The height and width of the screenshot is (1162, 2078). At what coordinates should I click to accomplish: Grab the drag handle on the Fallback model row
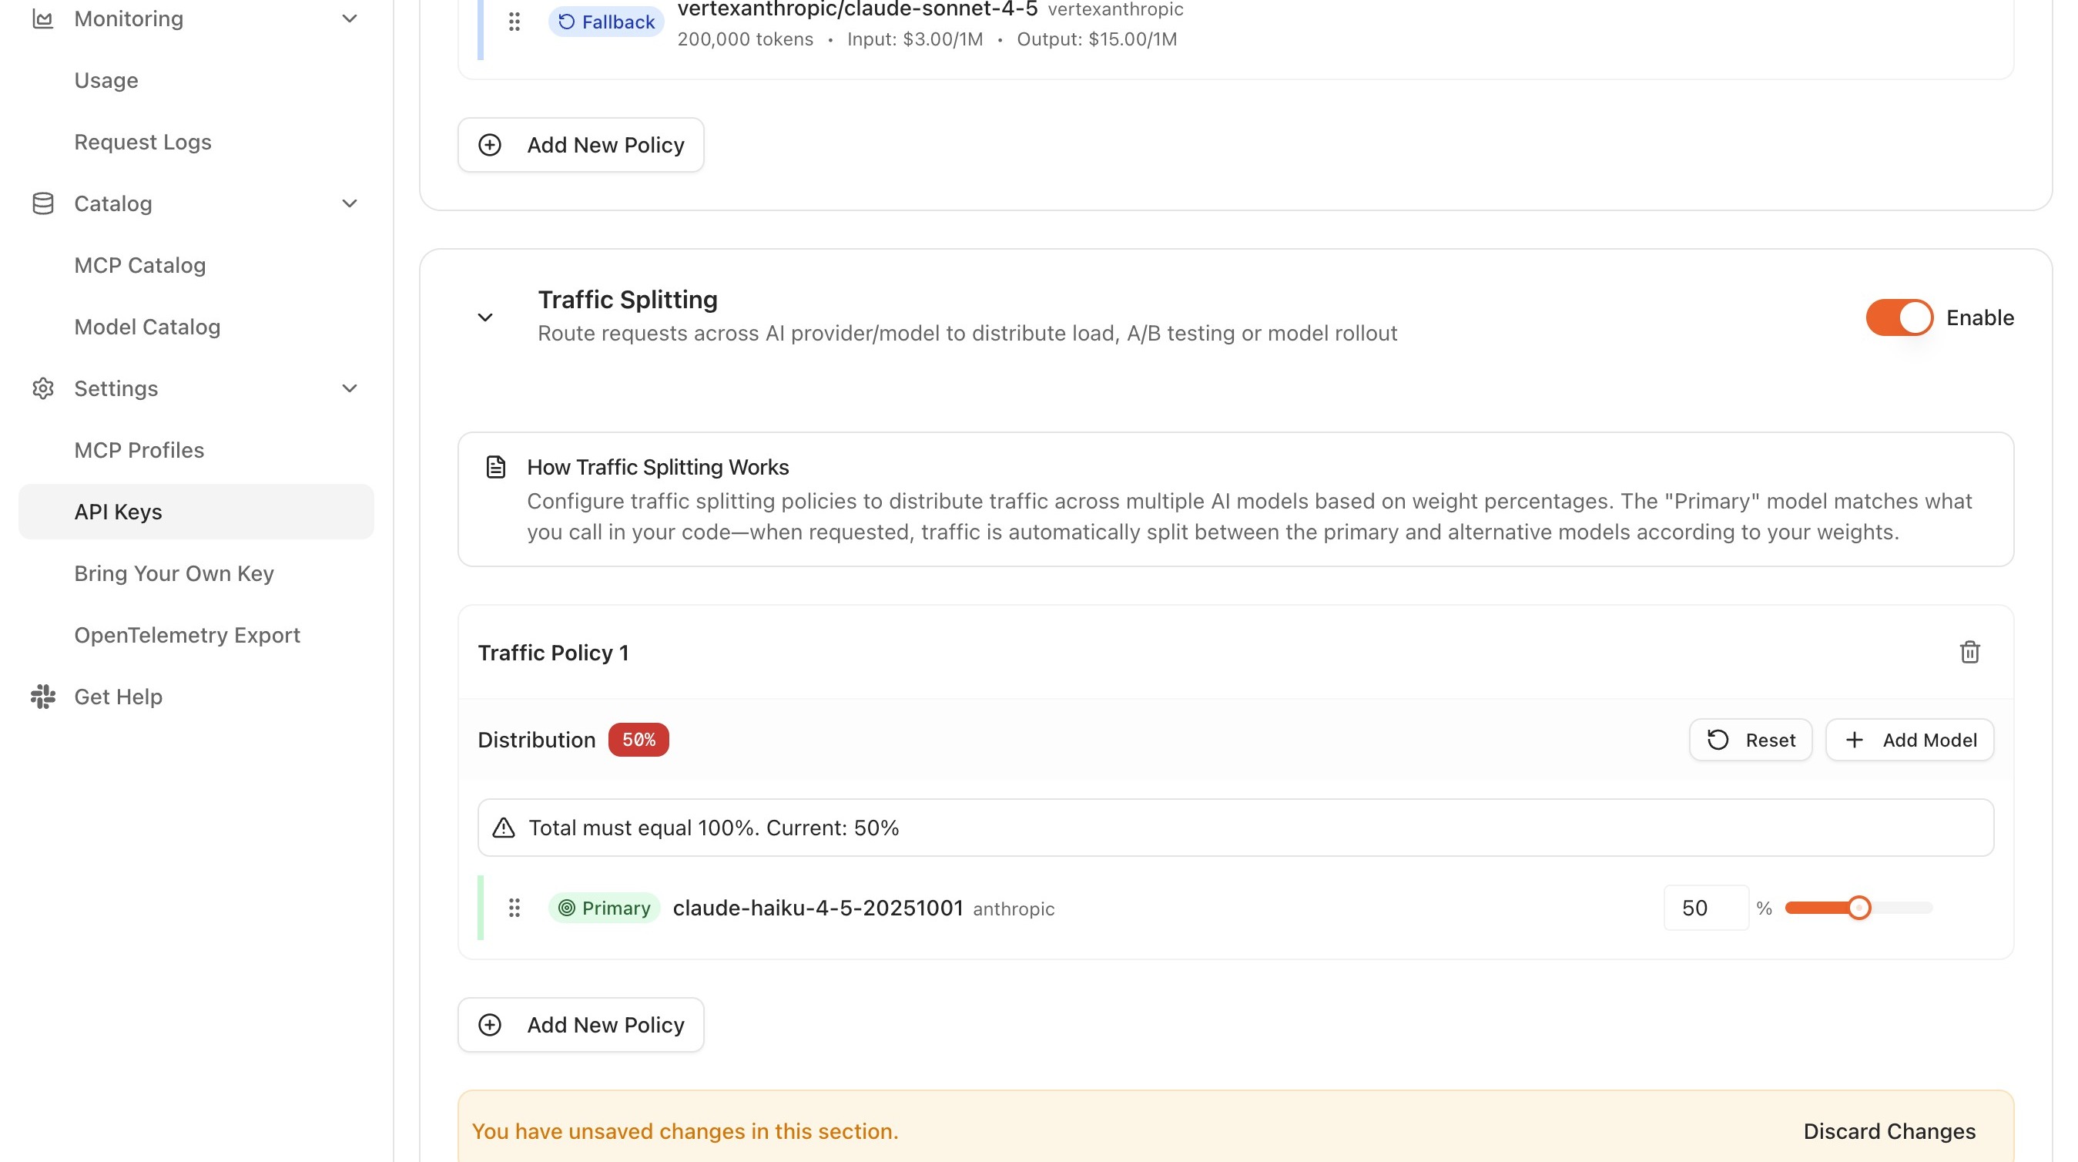coord(514,22)
